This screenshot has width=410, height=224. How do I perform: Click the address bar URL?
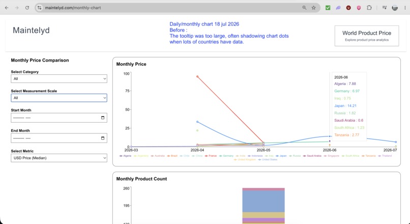tap(73, 8)
